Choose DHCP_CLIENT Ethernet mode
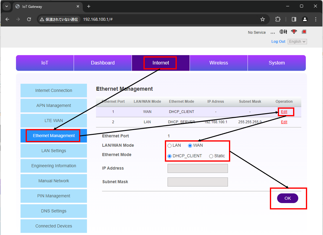 pos(170,156)
